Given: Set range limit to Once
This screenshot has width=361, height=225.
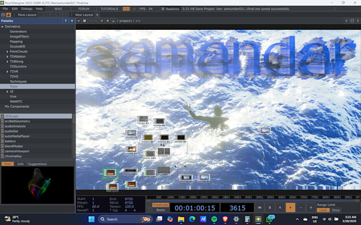Looking at the screenshot, I should (x=336, y=210).
